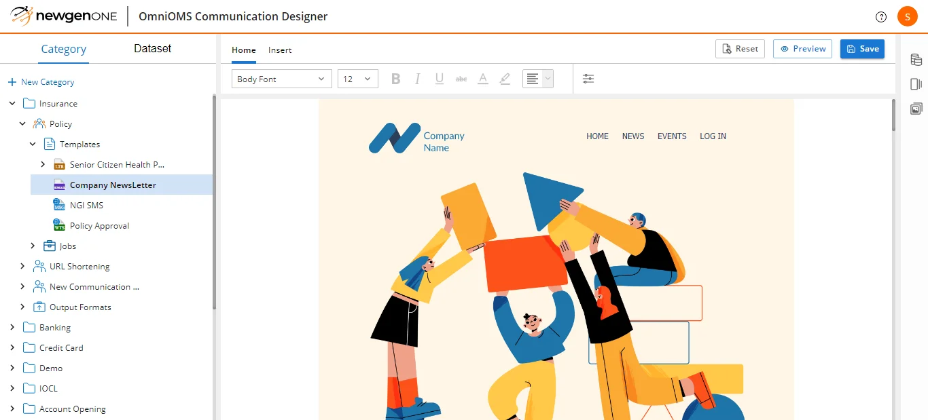Expand the IOCL category
Viewport: 928px width, 420px height.
click(x=12, y=389)
